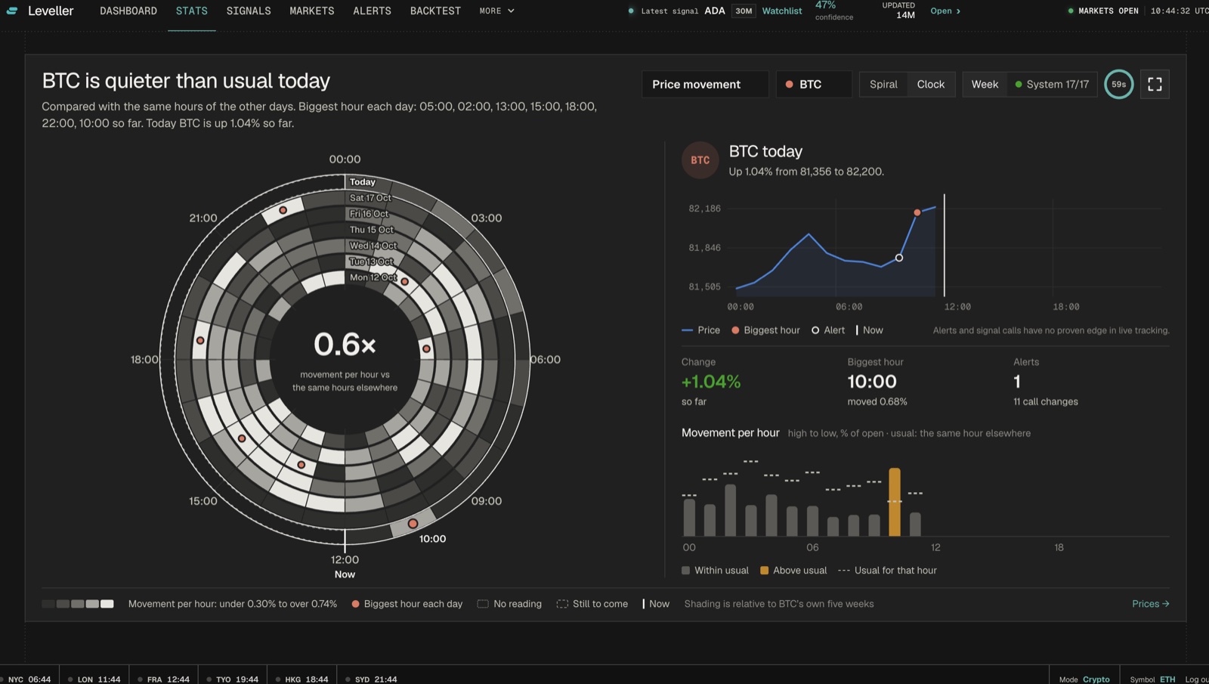Click the Today ring label in the spiral
The image size is (1209, 684).
coord(363,181)
